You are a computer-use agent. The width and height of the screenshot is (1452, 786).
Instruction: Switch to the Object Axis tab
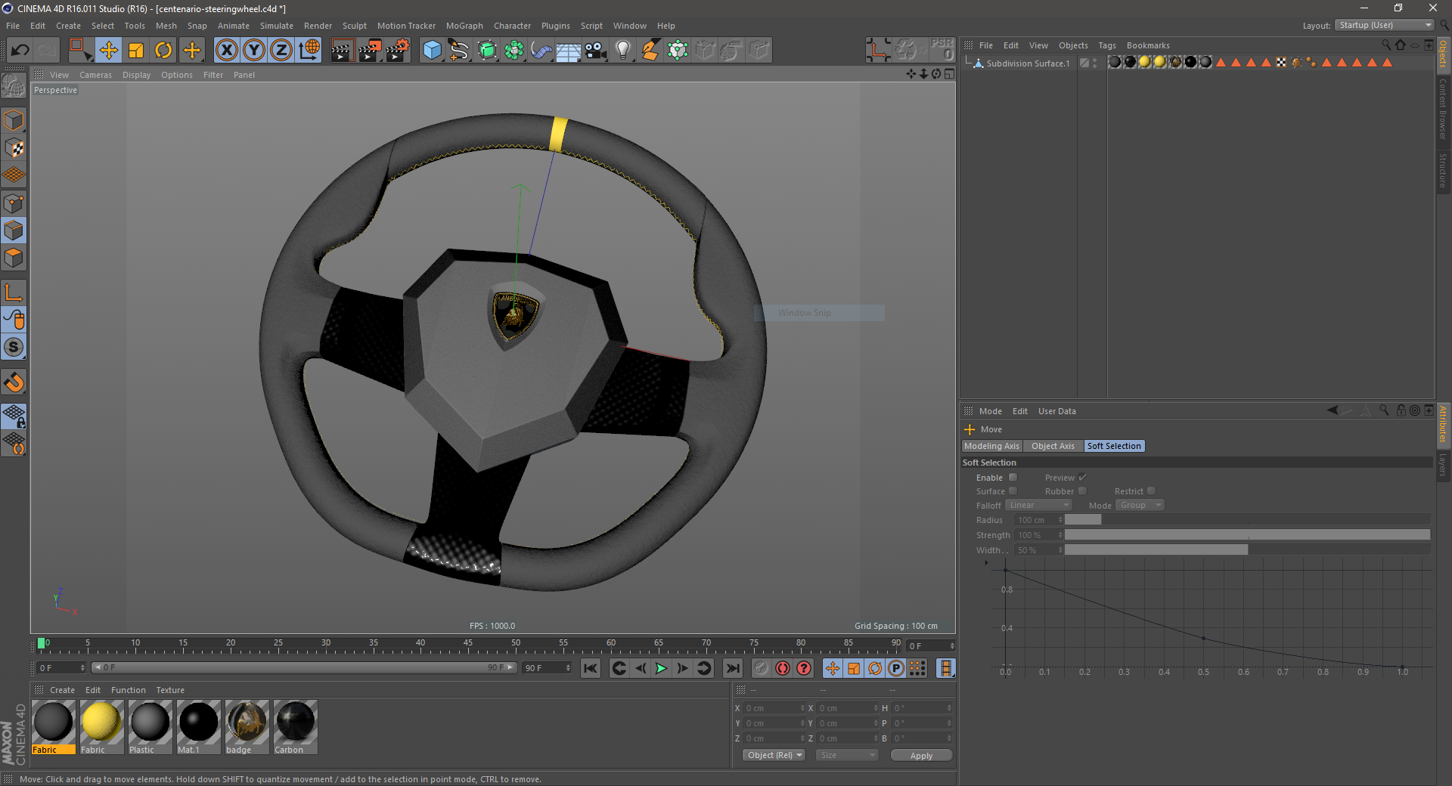1053,446
